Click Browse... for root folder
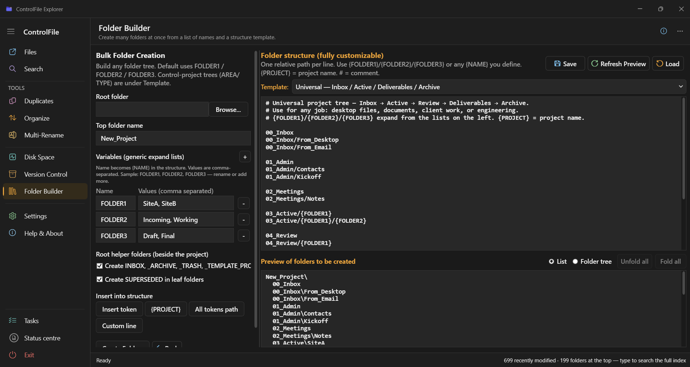Image resolution: width=690 pixels, height=367 pixels. (x=228, y=109)
